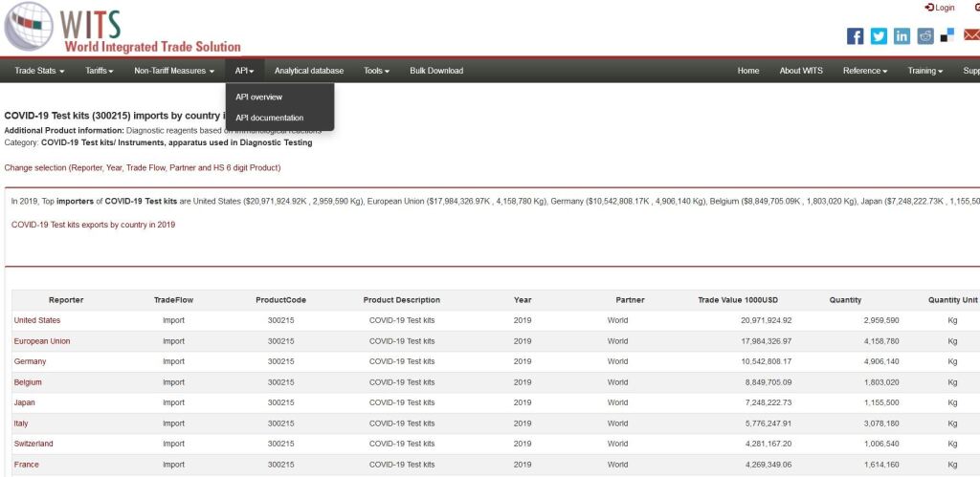Click the WITS globe logo
Image resolution: width=980 pixels, height=477 pixels.
(29, 27)
